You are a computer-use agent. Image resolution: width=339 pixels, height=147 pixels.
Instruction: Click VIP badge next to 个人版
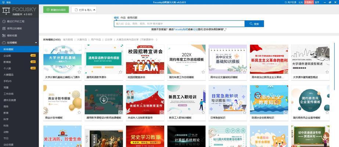coord(33,68)
